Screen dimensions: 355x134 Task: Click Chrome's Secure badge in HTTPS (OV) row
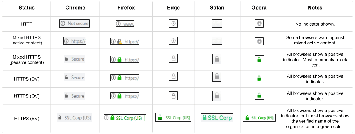coord(74,96)
